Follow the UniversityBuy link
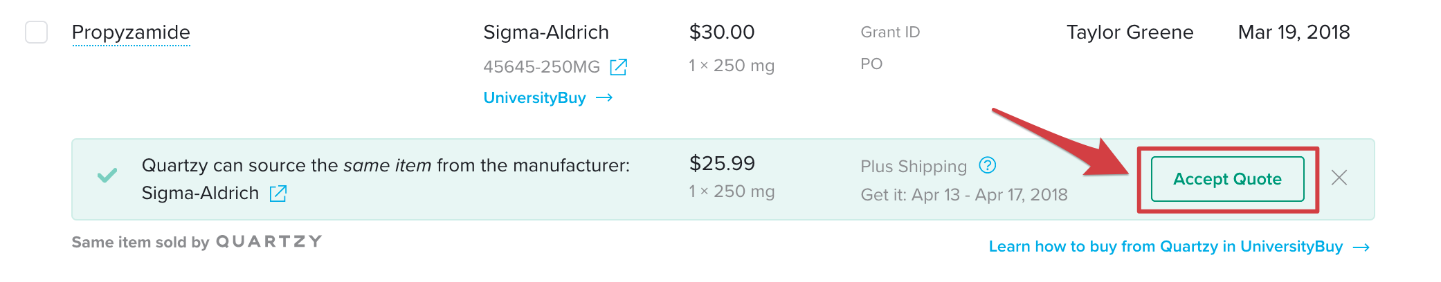Screen dimensions: 1441x282 pos(534,98)
